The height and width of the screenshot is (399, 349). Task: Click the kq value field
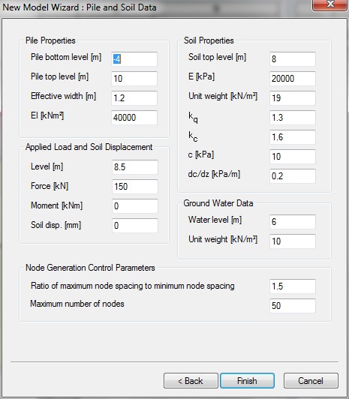(293, 118)
